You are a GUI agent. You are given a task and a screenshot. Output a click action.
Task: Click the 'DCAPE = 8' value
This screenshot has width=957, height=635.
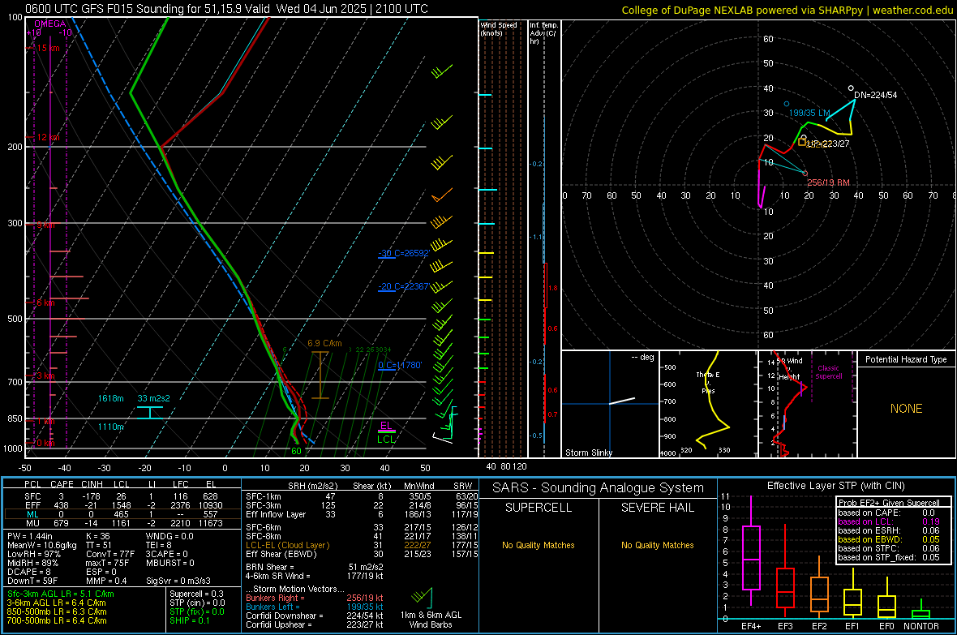28,572
